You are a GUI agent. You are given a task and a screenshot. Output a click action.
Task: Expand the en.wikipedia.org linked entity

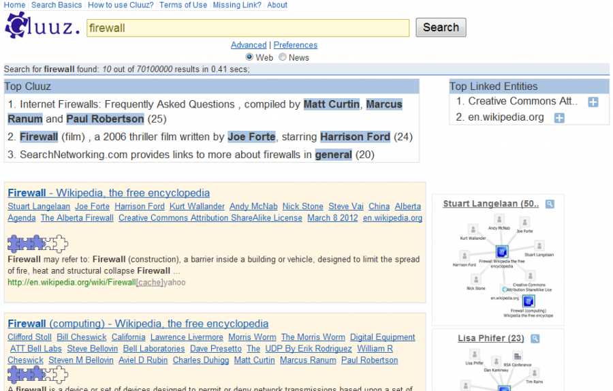559,119
